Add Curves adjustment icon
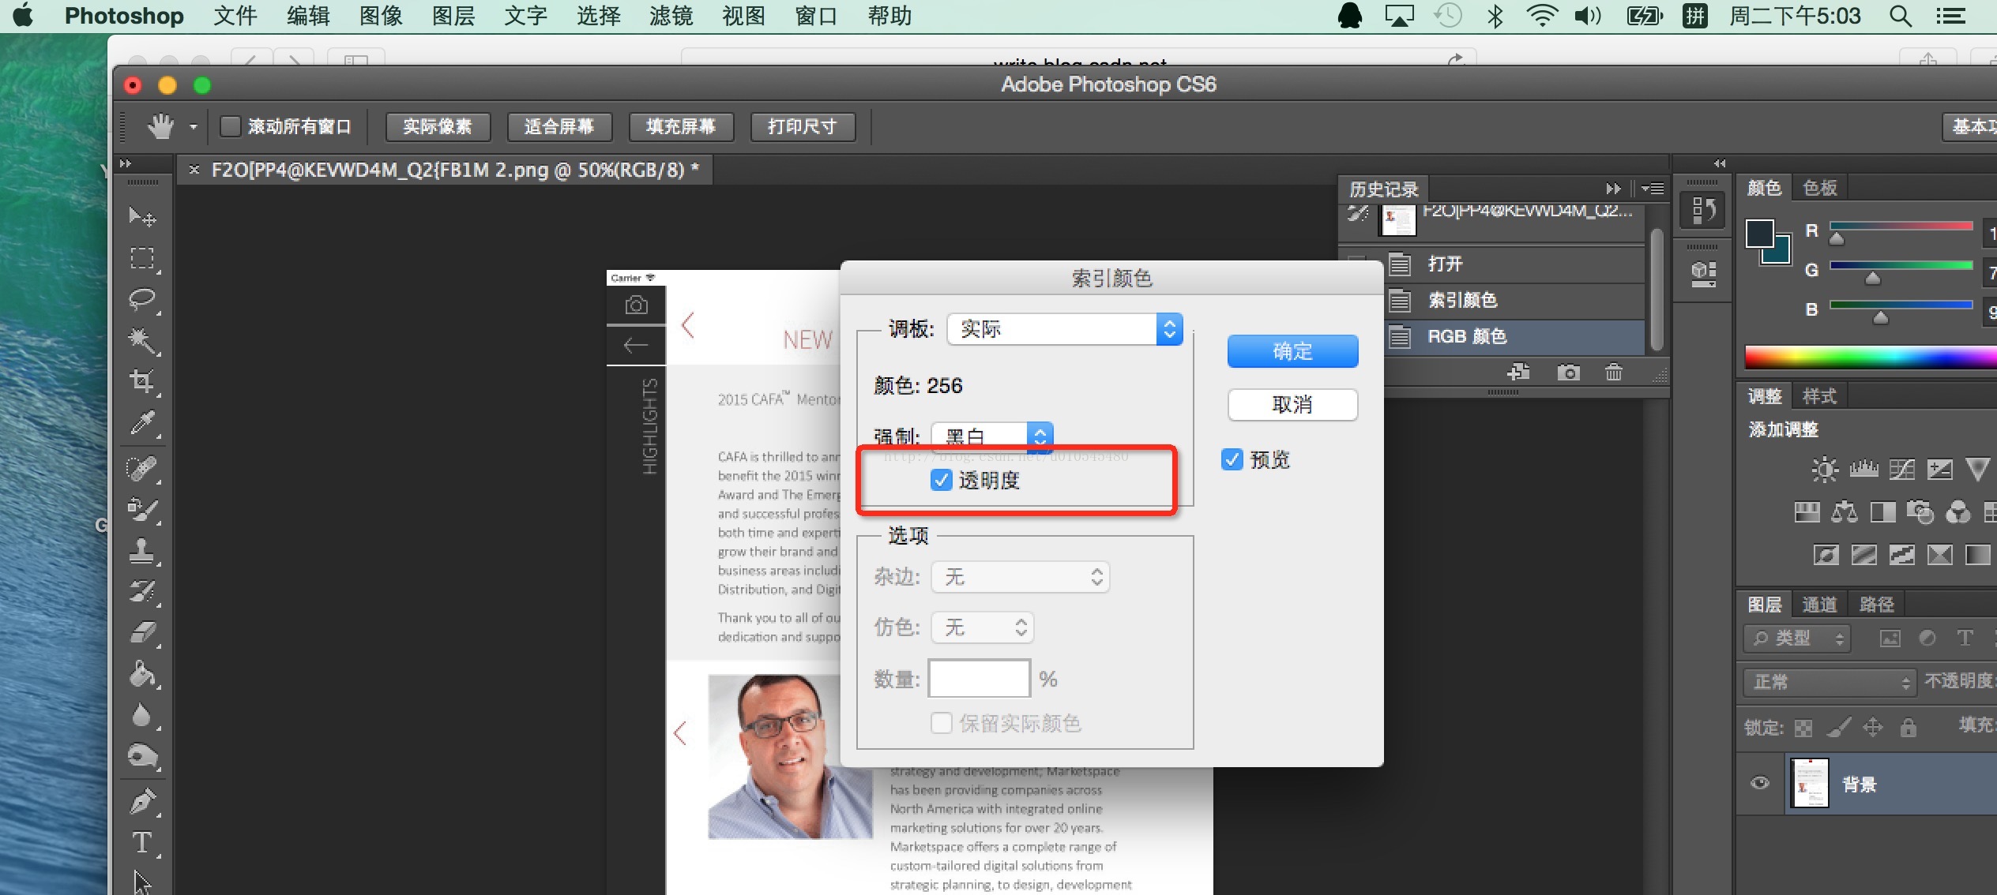The height and width of the screenshot is (895, 1997). click(x=1901, y=470)
